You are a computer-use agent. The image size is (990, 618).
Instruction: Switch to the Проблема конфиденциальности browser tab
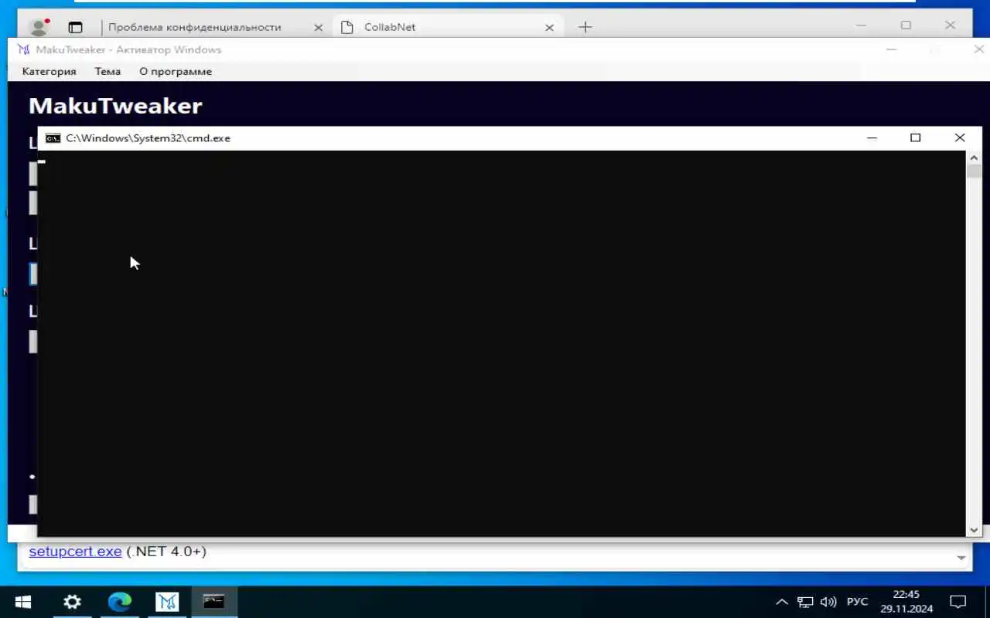click(x=195, y=27)
